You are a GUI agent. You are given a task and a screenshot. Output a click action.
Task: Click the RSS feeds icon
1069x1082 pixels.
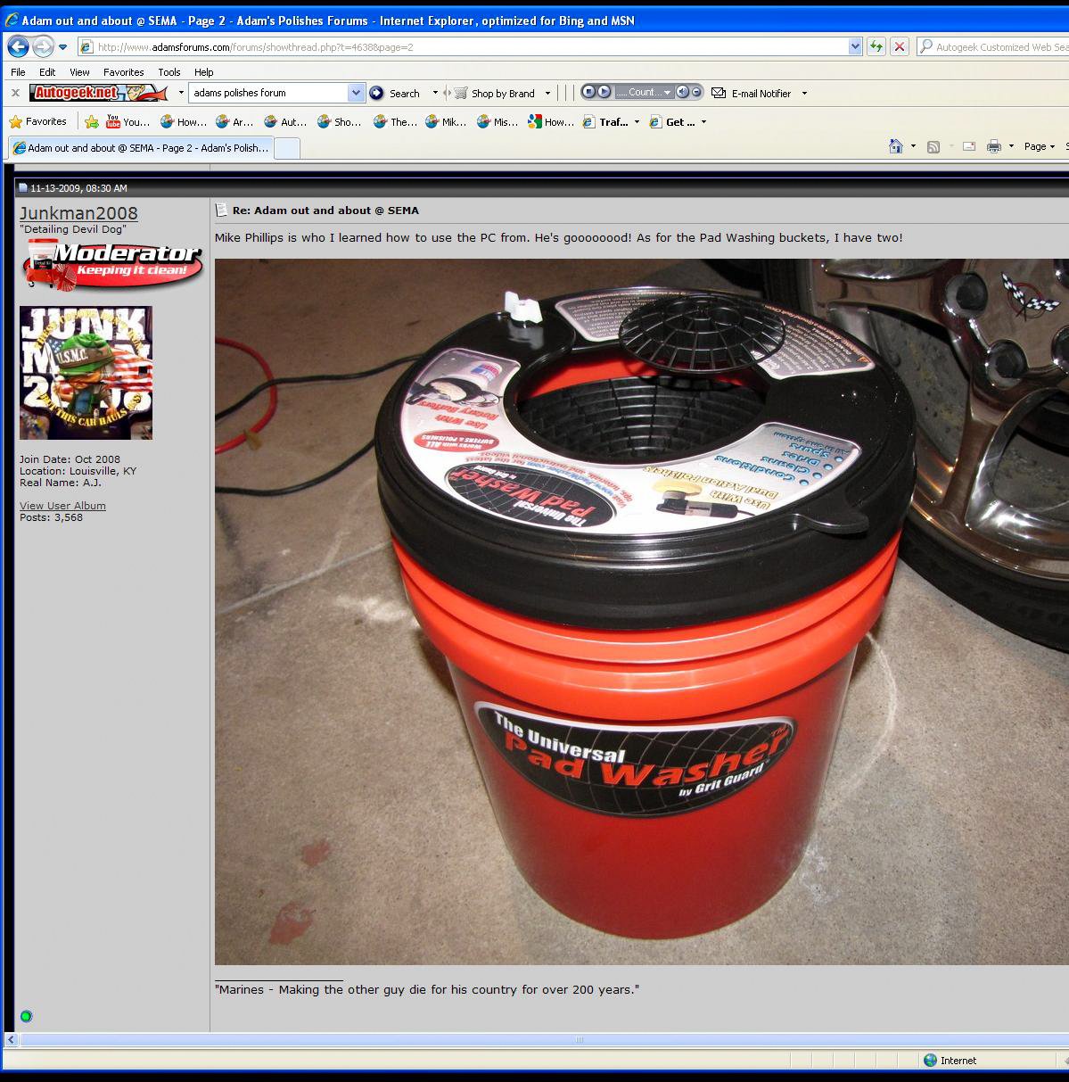933,147
